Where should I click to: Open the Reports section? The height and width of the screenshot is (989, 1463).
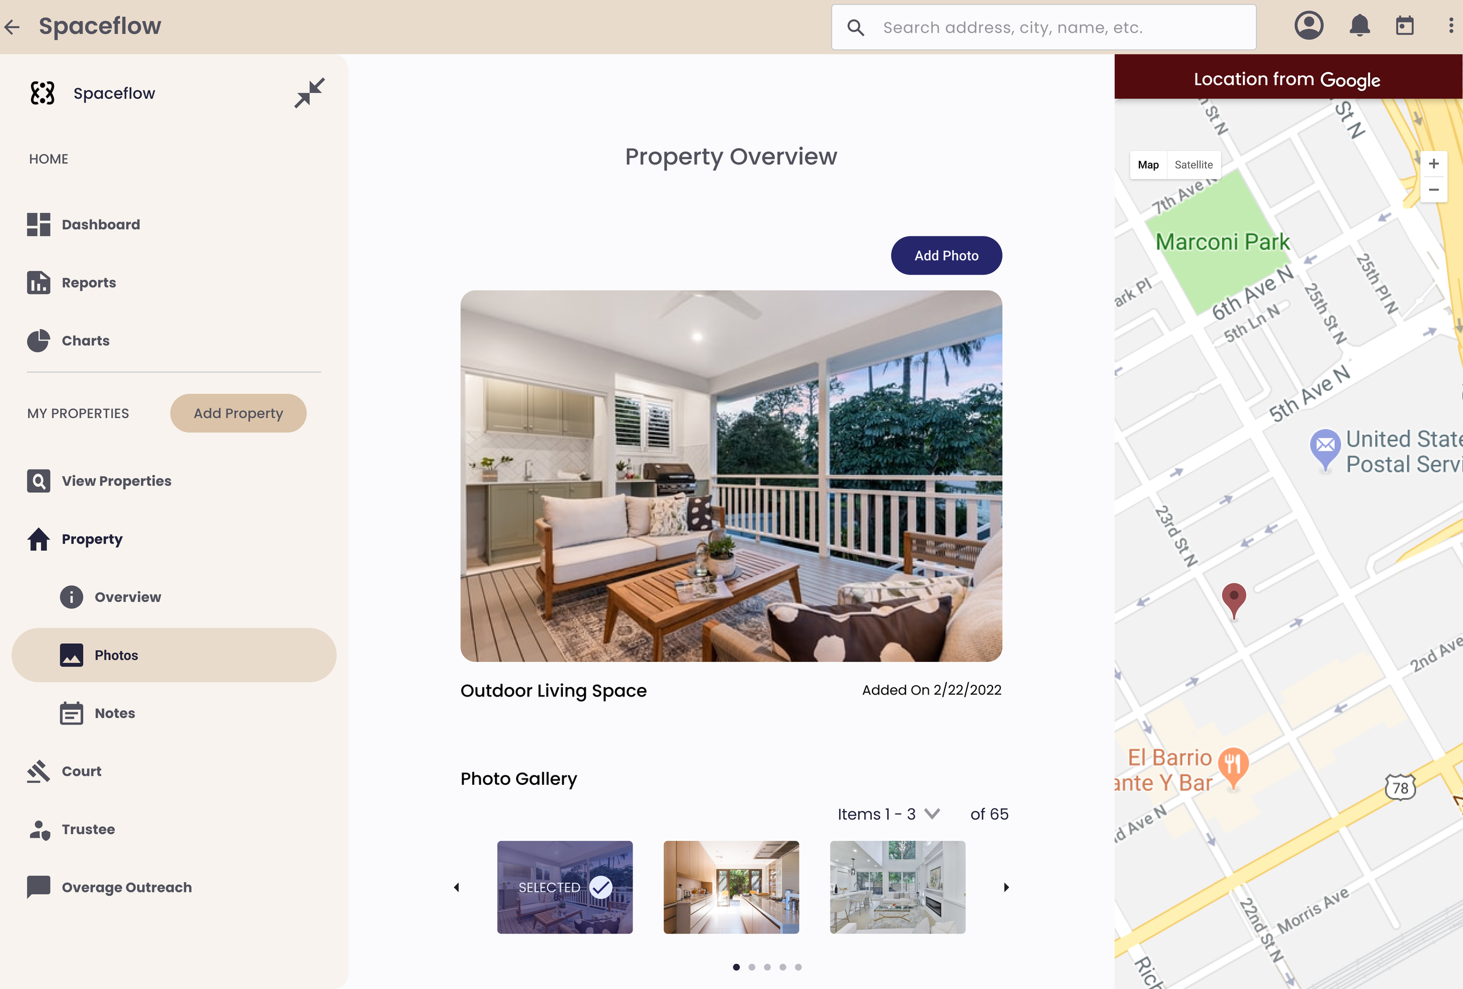coord(88,283)
